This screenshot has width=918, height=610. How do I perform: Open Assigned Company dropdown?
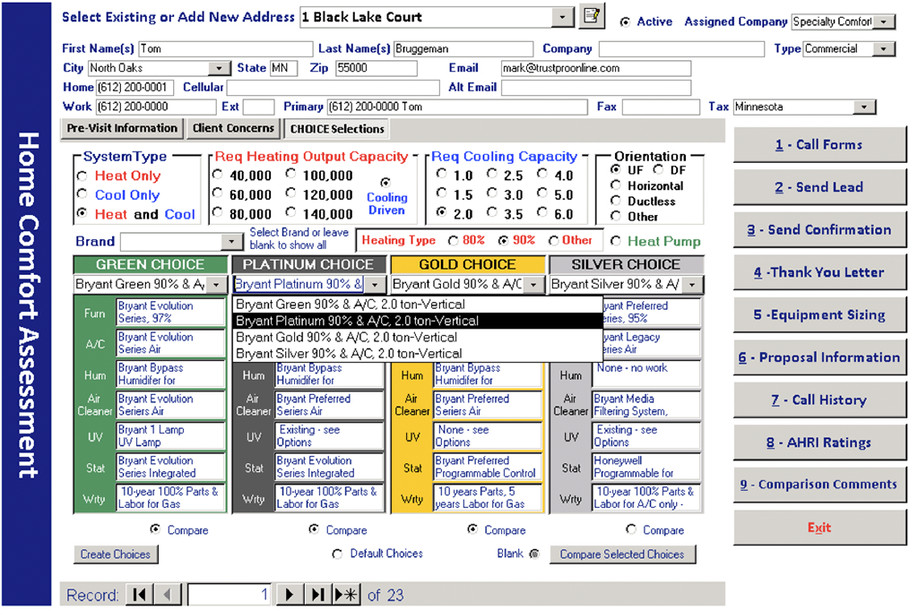coord(884,21)
